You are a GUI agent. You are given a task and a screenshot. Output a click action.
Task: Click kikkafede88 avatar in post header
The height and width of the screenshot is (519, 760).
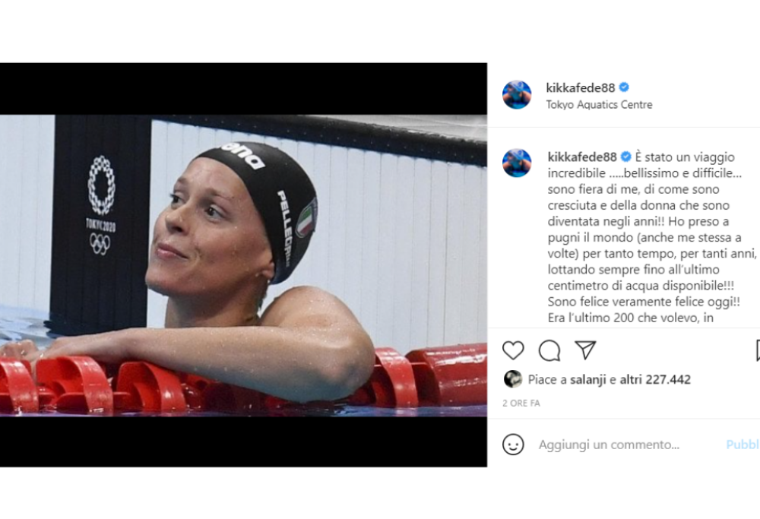click(517, 94)
